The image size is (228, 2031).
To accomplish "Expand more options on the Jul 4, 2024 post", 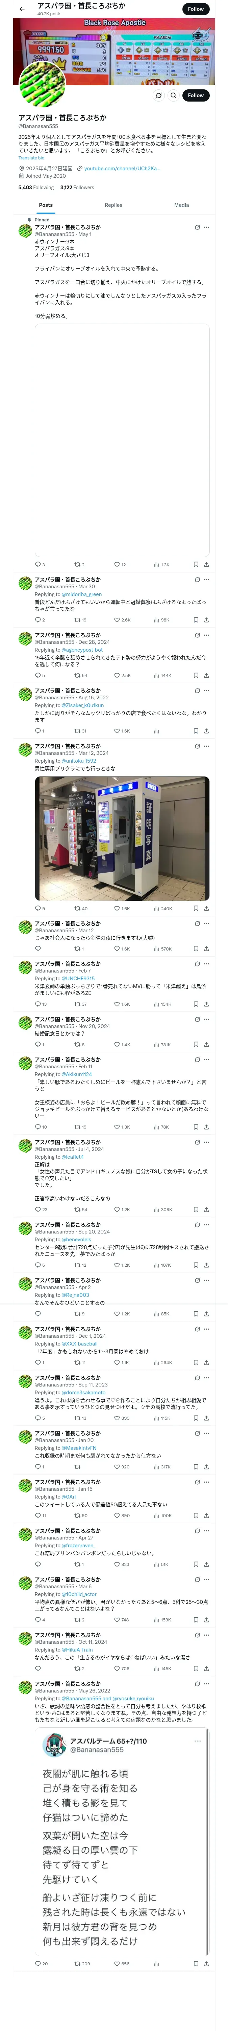I will 207,1142.
